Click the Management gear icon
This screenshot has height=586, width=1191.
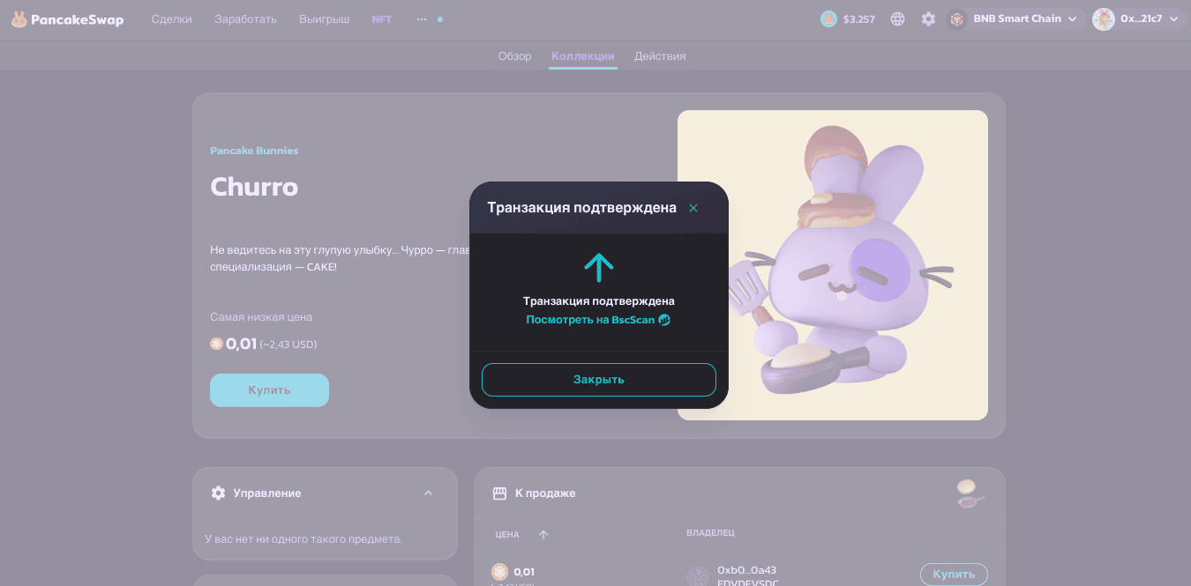(218, 493)
